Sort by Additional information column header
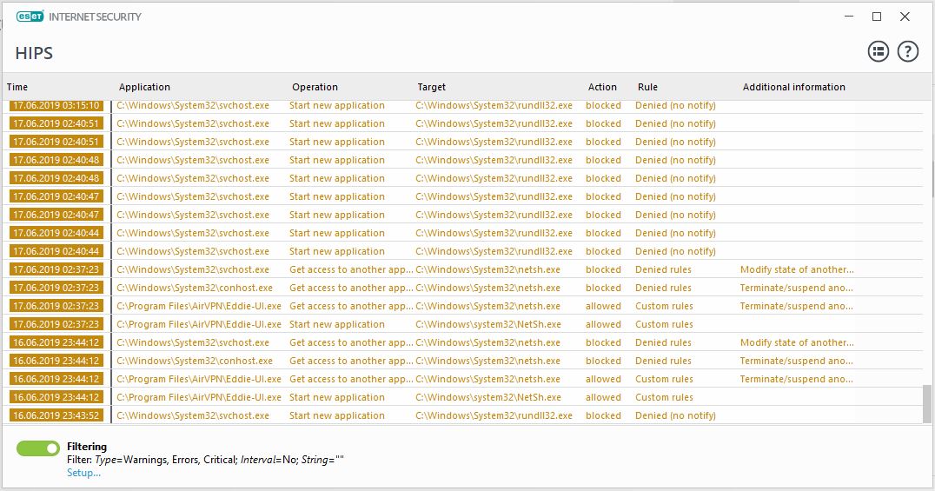The image size is (935, 491). 793,87
